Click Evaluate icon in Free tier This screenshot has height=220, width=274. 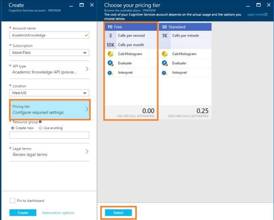click(x=110, y=63)
